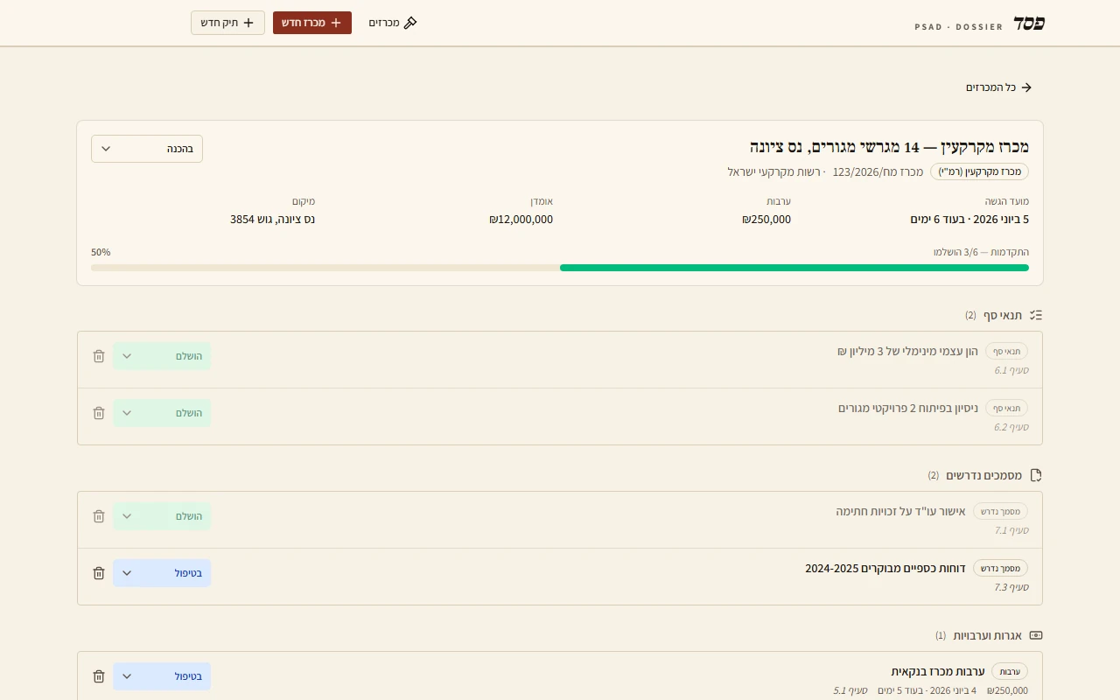
Task: Remove the דוחות כספיים מבוקרים row via trash icon
Action: pyautogui.click(x=99, y=573)
